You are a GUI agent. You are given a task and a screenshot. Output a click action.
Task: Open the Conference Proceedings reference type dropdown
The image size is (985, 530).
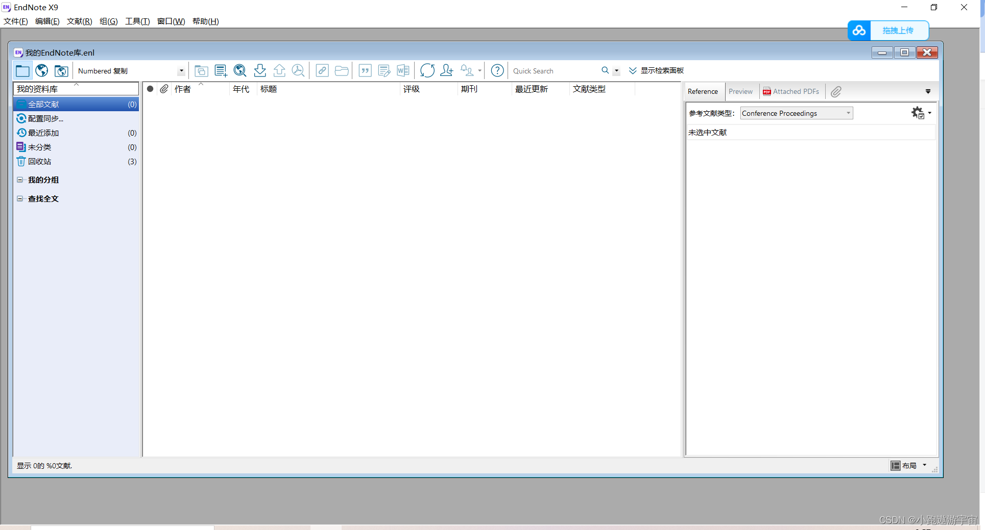(x=796, y=113)
